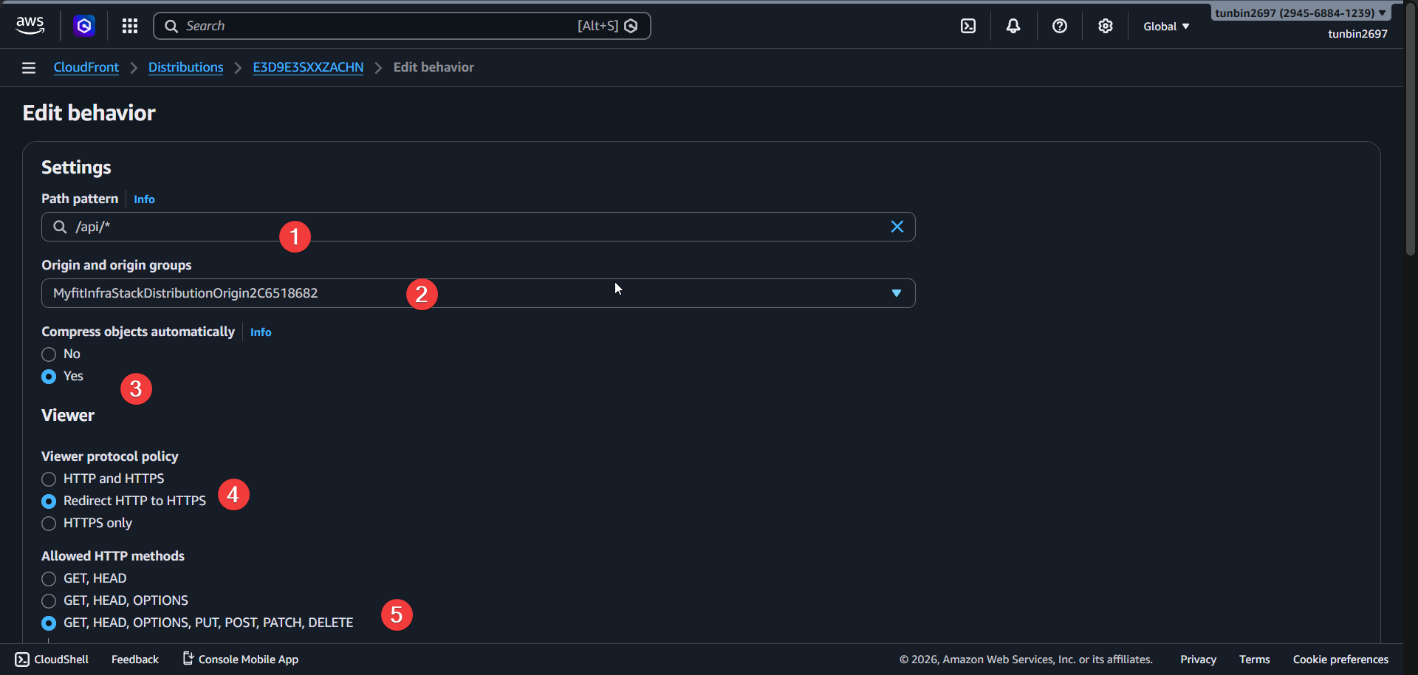The width and height of the screenshot is (1418, 675).
Task: Click the Feedback link
Action: pos(134,659)
